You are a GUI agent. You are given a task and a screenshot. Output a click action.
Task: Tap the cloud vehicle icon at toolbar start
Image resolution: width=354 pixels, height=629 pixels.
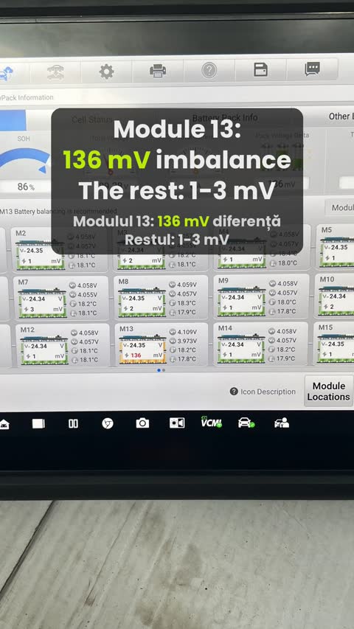[x=6, y=74]
